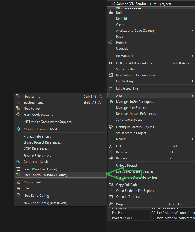Click the Build hammer icon
This screenshot has height=232, width=195.
(x=111, y=12)
